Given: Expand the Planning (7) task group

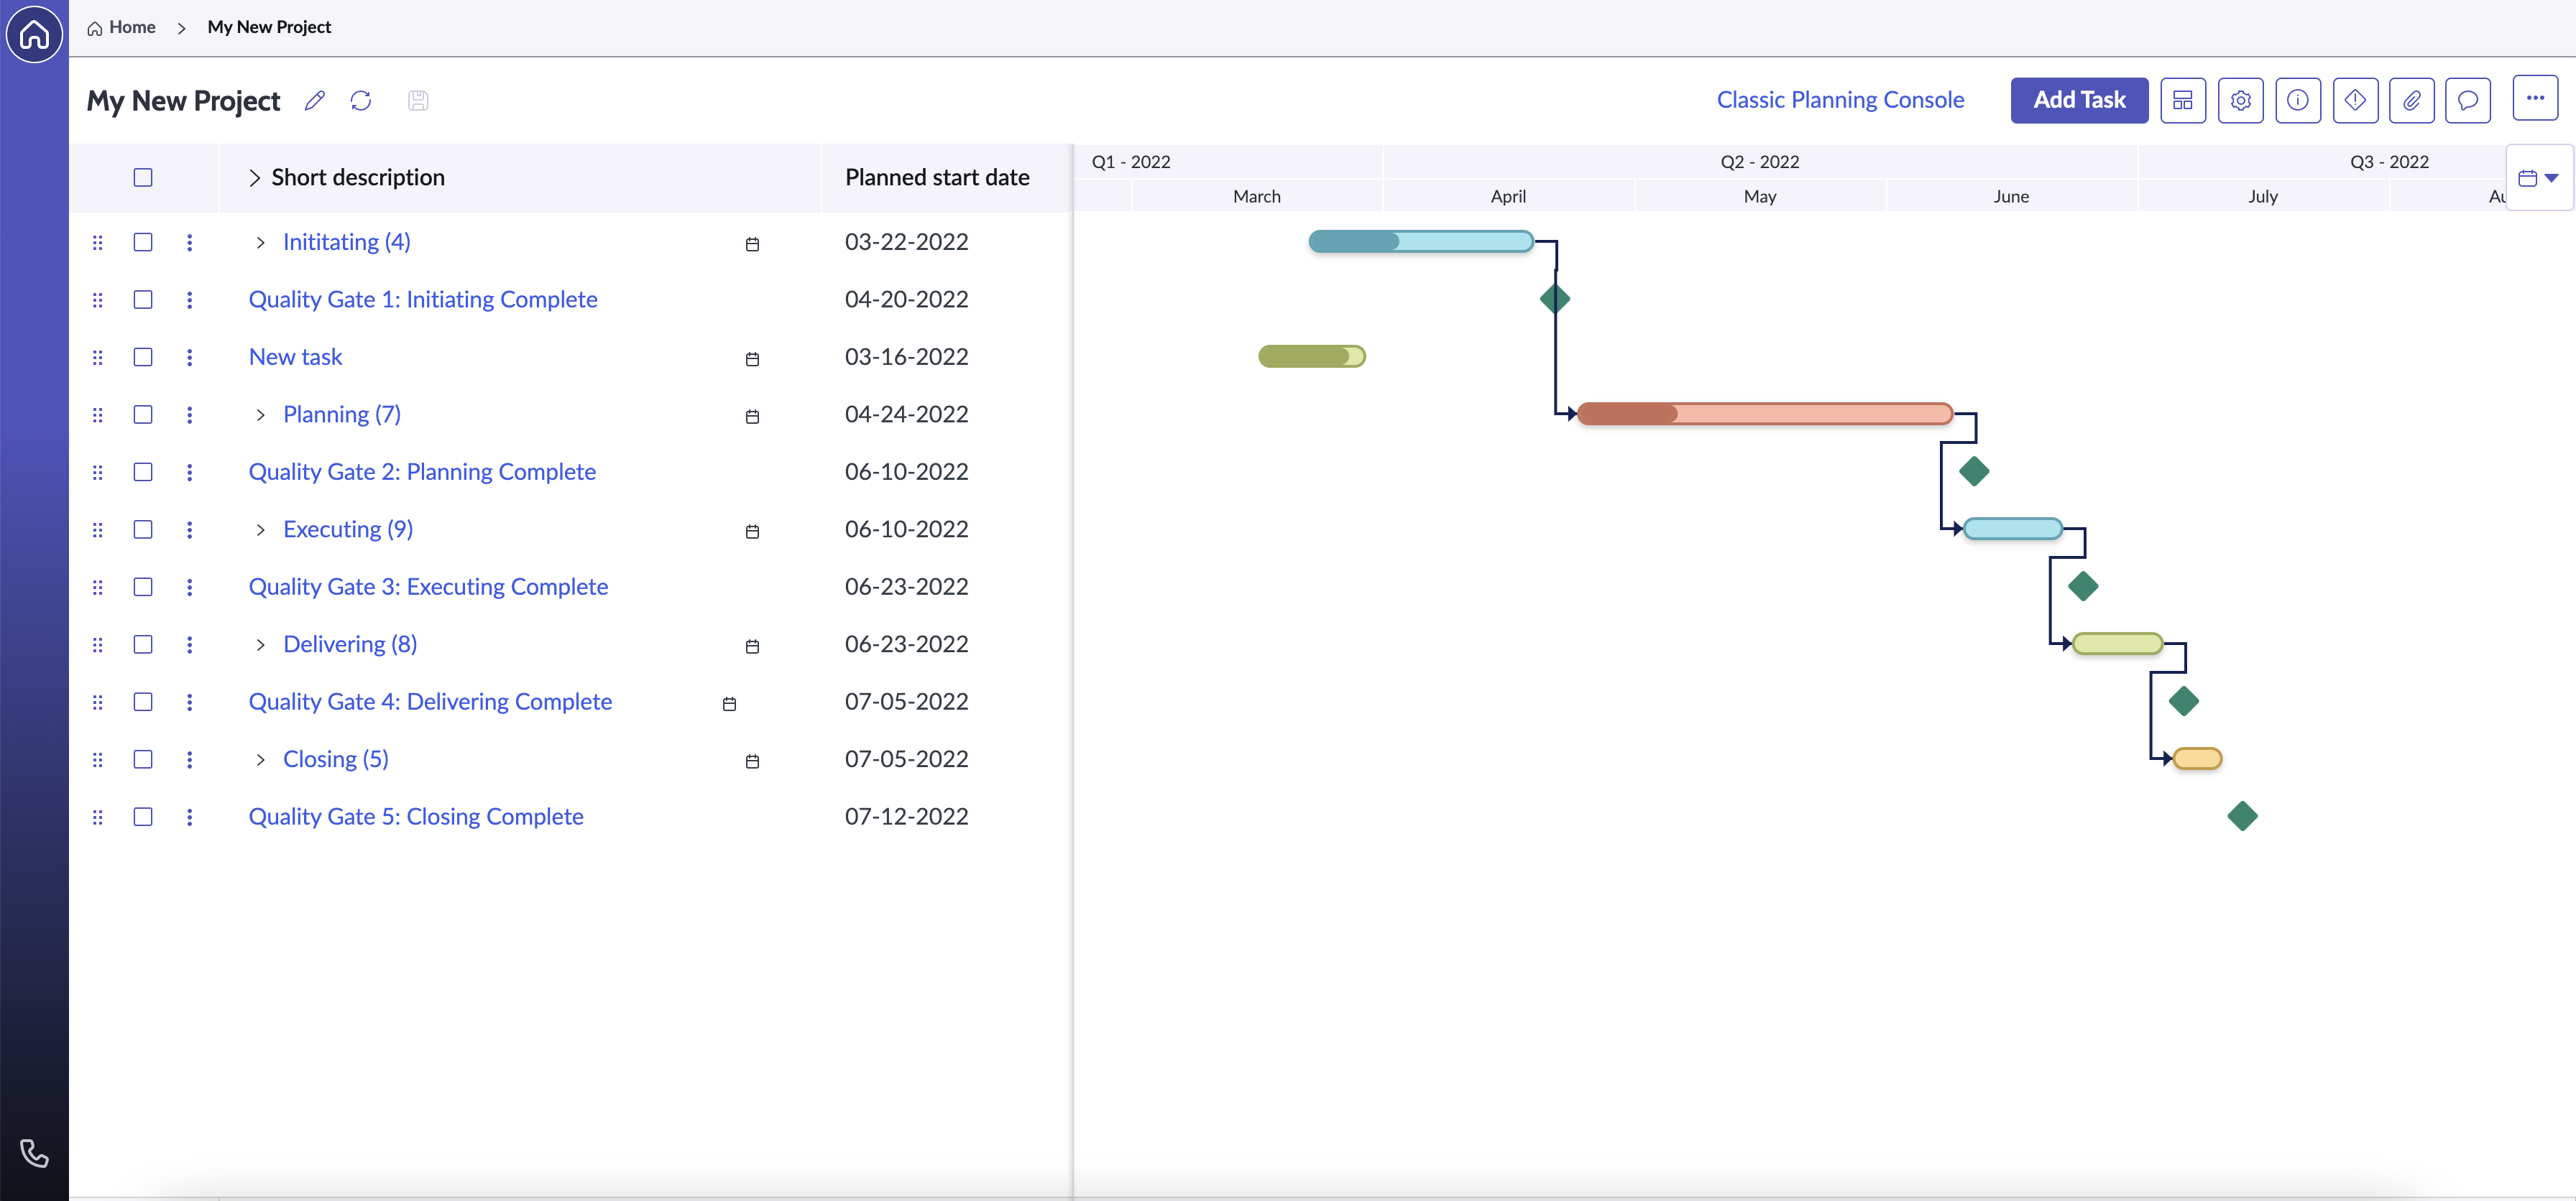Looking at the screenshot, I should pyautogui.click(x=260, y=414).
